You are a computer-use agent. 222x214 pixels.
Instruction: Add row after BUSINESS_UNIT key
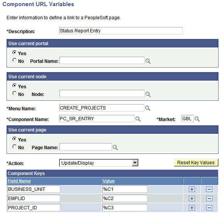pyautogui.click(x=192, y=189)
